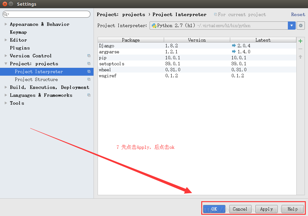Open Keymap settings page

coord(18,32)
